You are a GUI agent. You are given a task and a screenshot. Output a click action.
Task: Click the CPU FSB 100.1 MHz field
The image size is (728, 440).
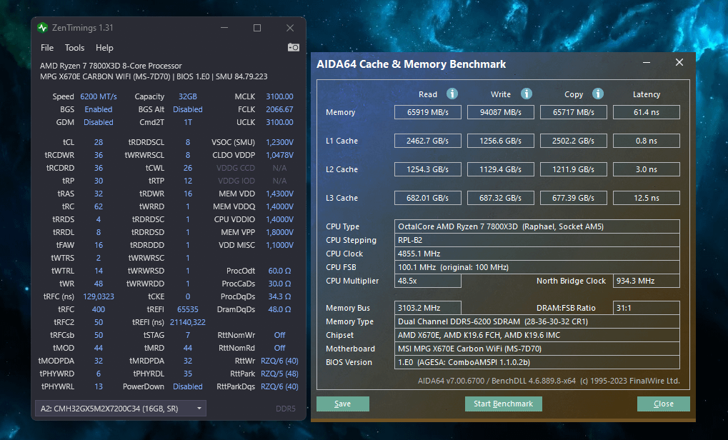537,267
